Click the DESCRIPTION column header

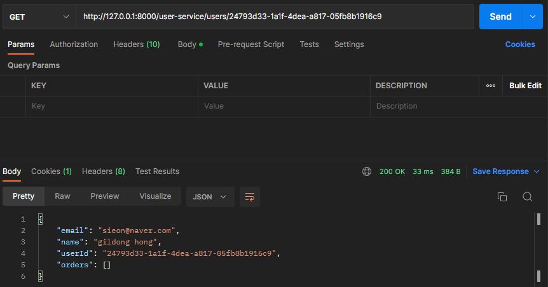(x=401, y=86)
